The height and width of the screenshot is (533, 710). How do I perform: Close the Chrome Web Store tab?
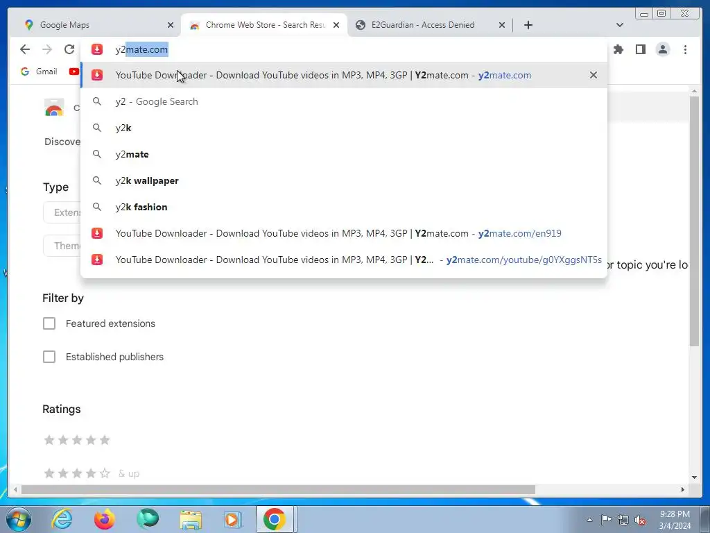(336, 25)
